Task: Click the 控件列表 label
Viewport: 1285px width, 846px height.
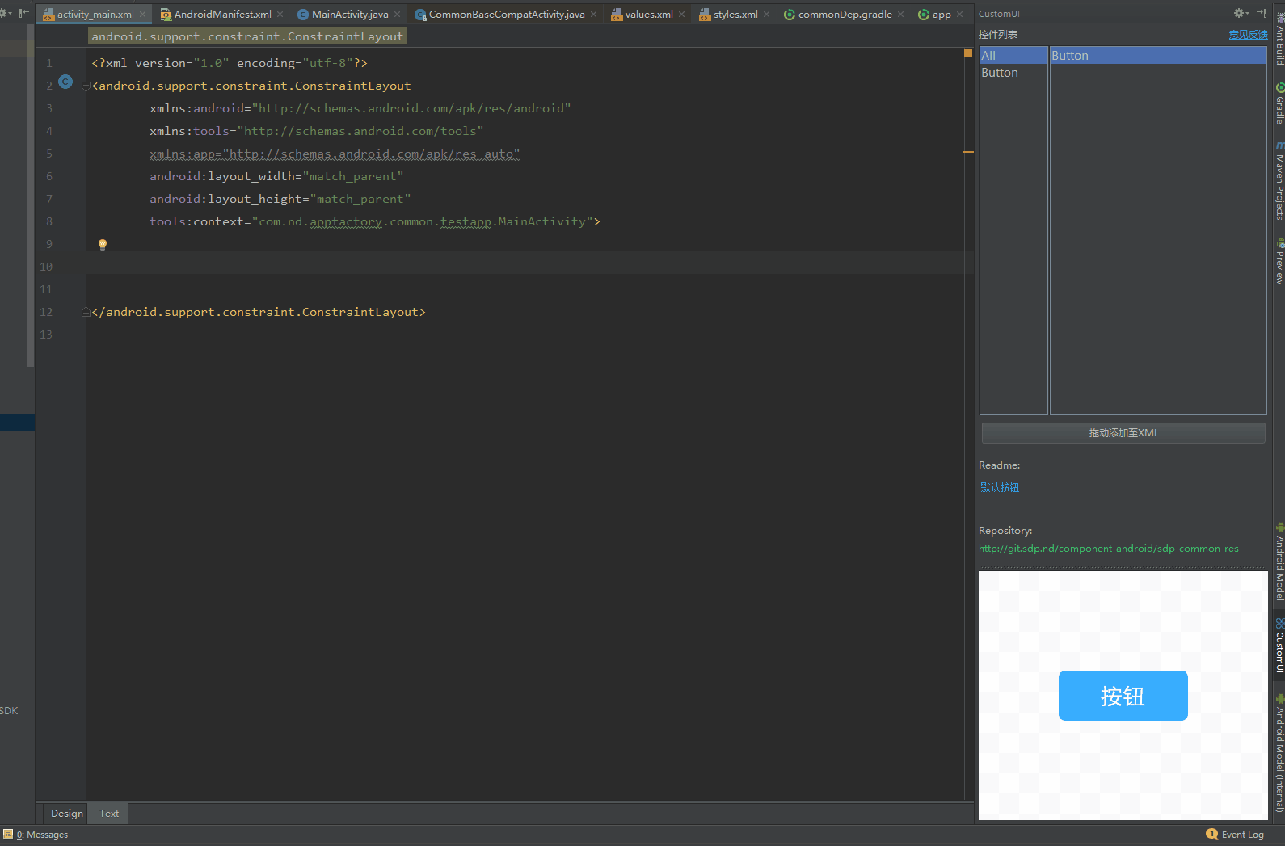Action: 998,35
